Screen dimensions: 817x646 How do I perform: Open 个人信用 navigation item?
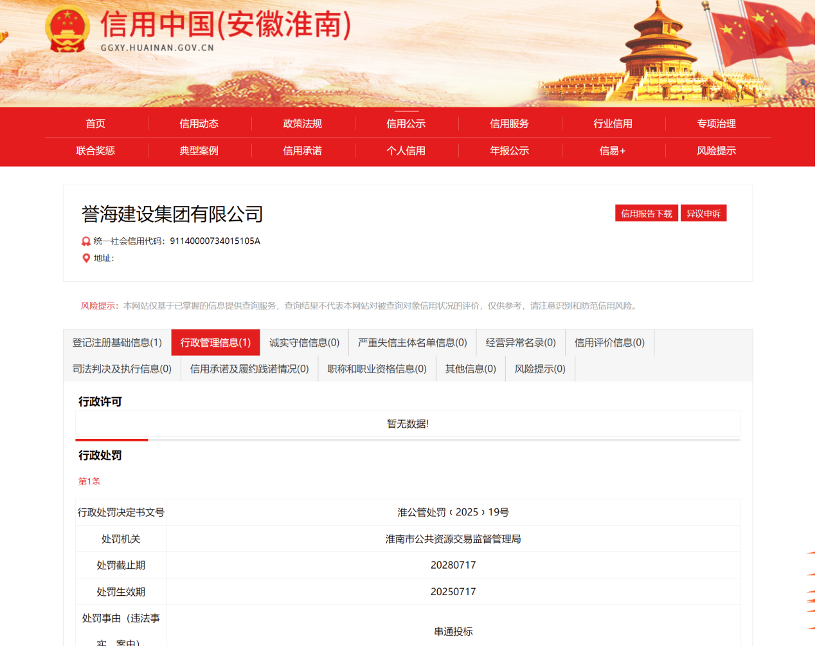406,151
